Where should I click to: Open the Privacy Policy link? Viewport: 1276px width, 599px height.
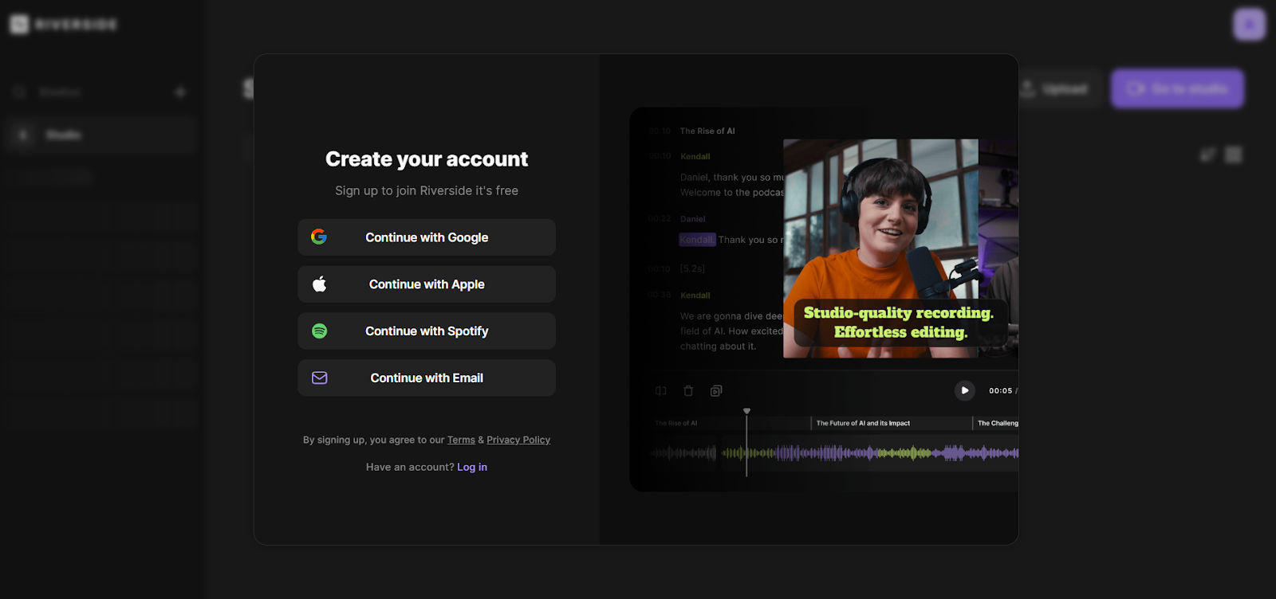518,440
